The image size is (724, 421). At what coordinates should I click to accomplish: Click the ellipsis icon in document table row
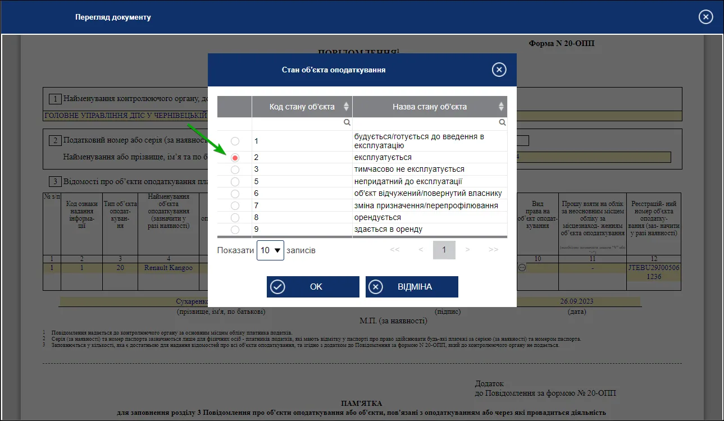pyautogui.click(x=522, y=268)
